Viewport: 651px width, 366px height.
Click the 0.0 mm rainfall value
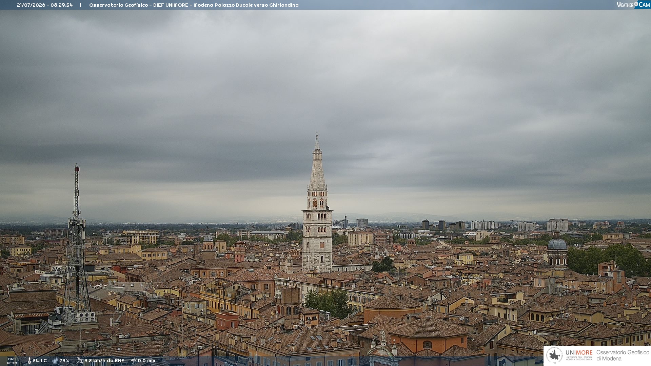click(146, 361)
